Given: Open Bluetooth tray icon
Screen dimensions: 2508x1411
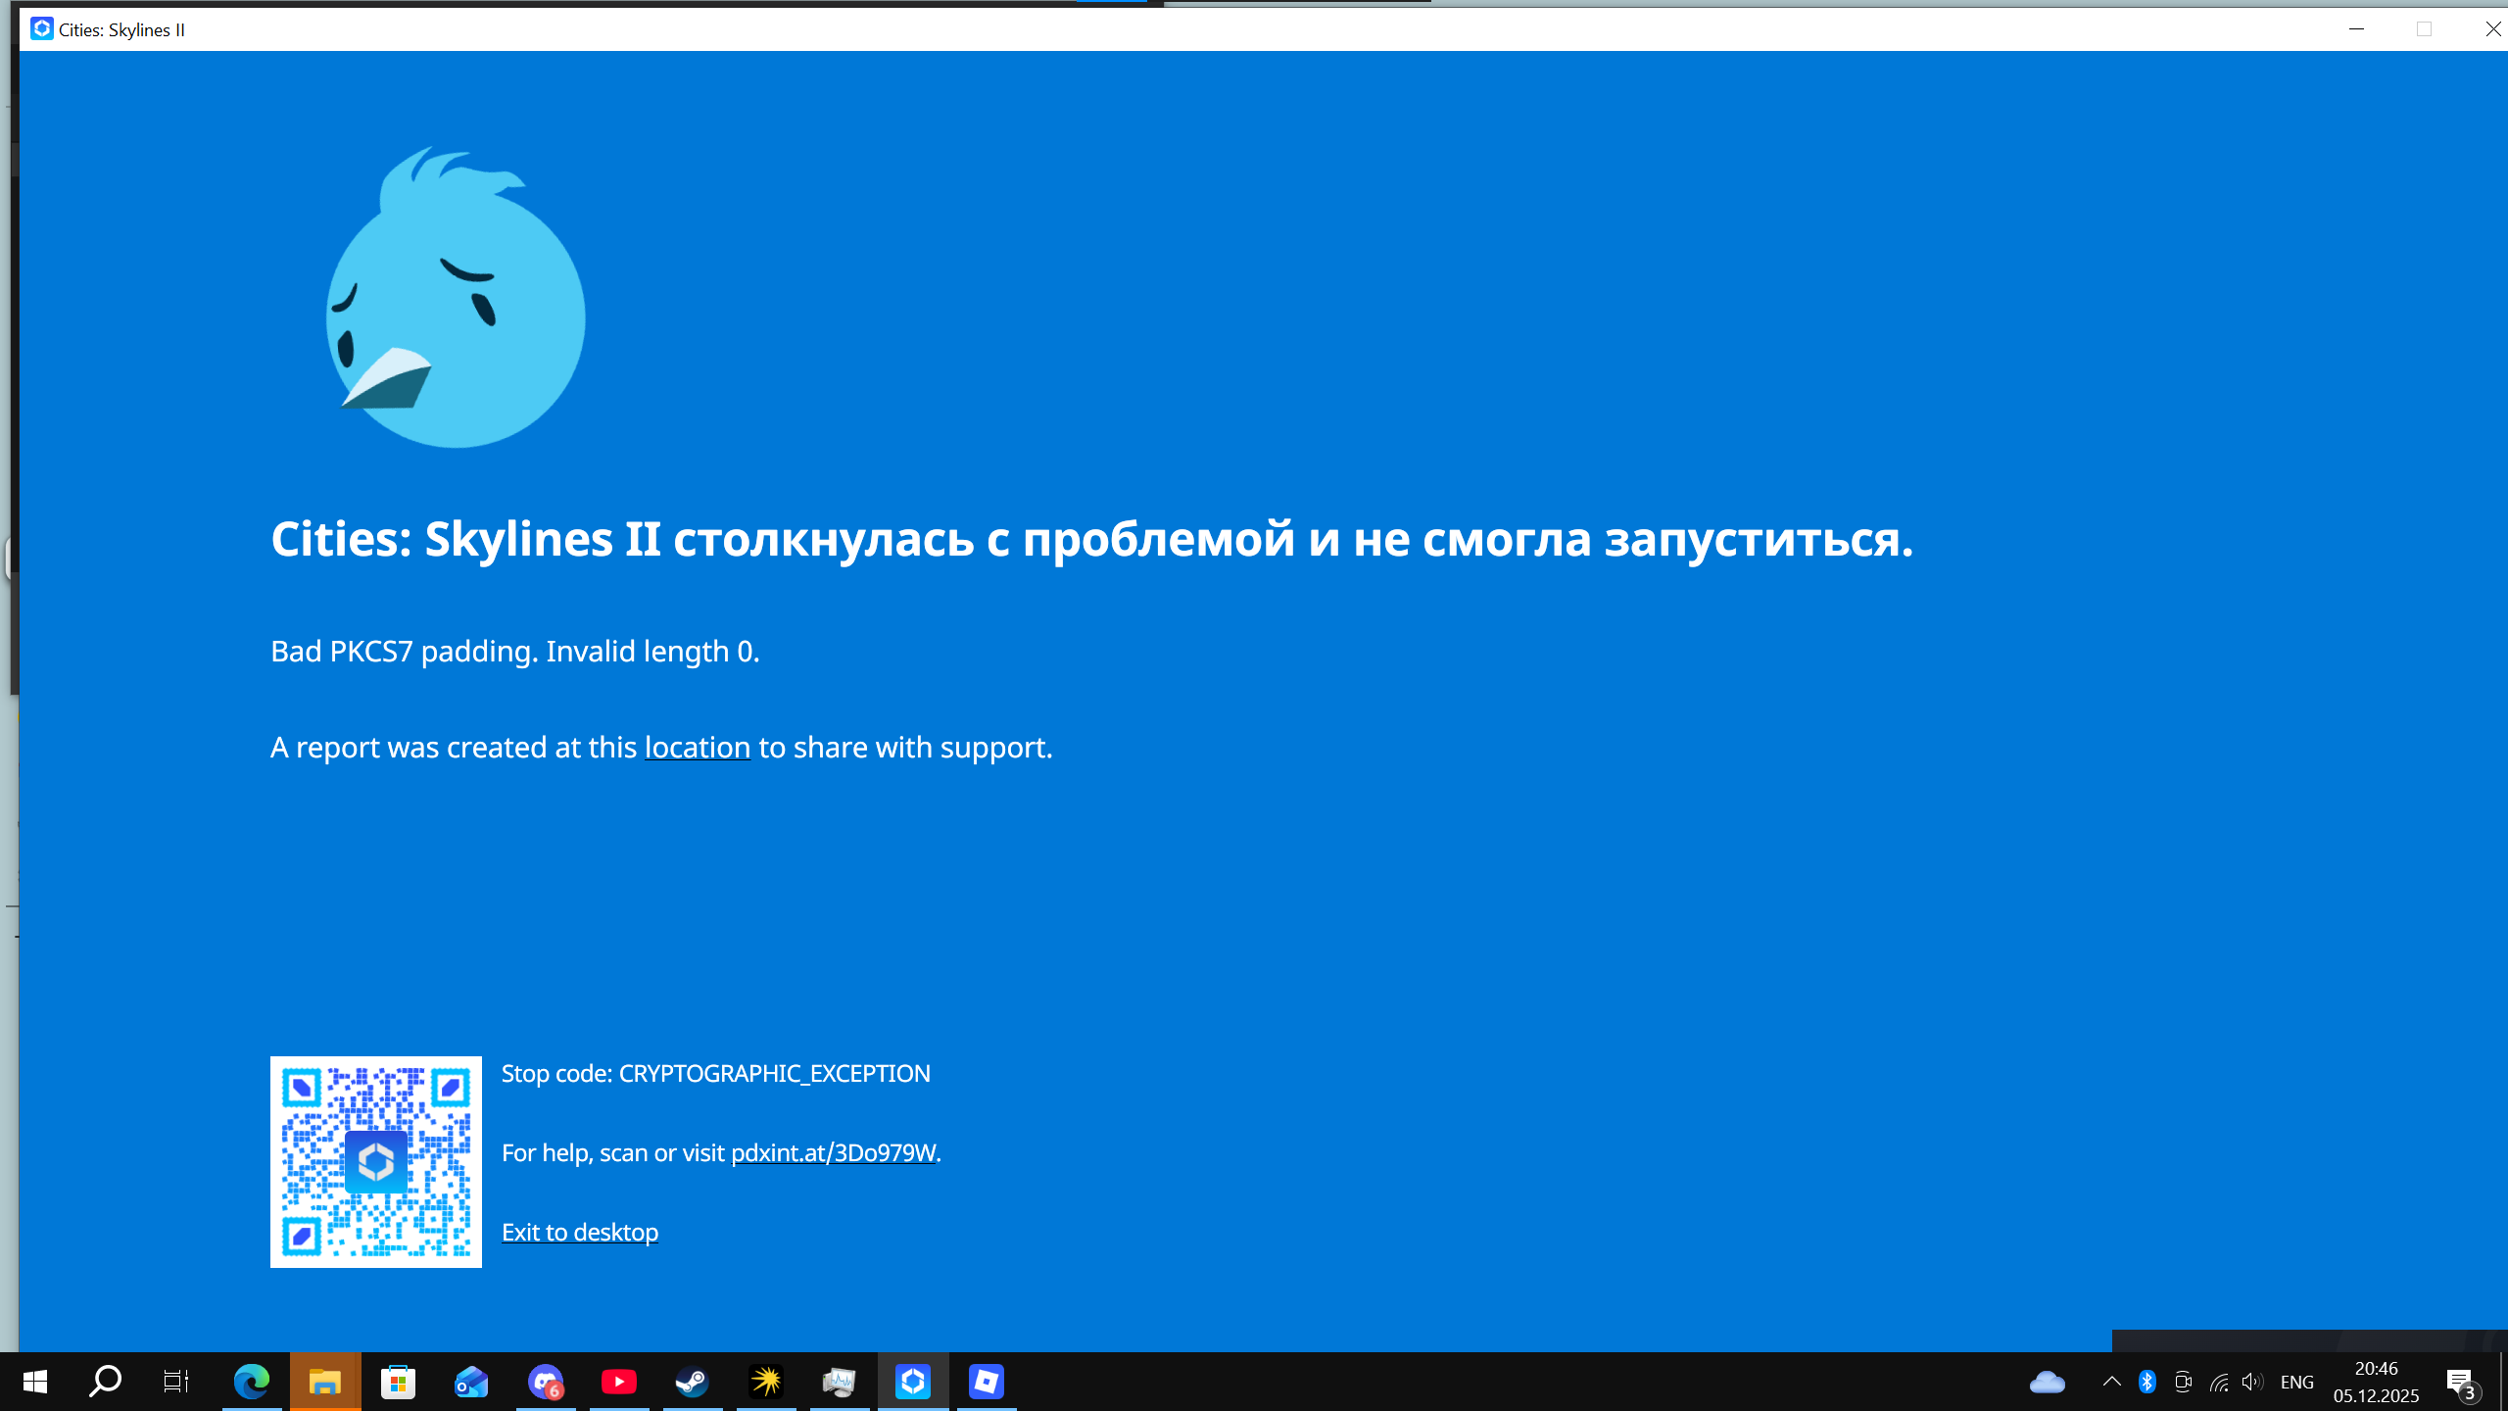Looking at the screenshot, I should coord(2147,1382).
